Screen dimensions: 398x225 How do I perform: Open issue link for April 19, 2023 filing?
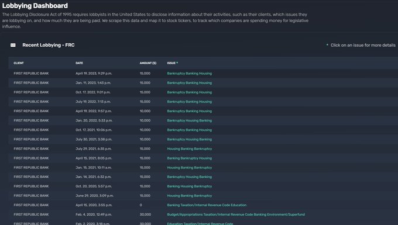coord(190,74)
